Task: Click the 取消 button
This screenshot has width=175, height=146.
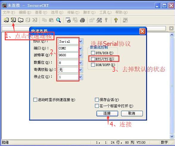Action: pos(132,113)
